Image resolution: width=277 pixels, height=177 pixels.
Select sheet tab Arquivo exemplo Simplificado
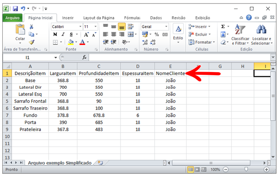point(59,163)
